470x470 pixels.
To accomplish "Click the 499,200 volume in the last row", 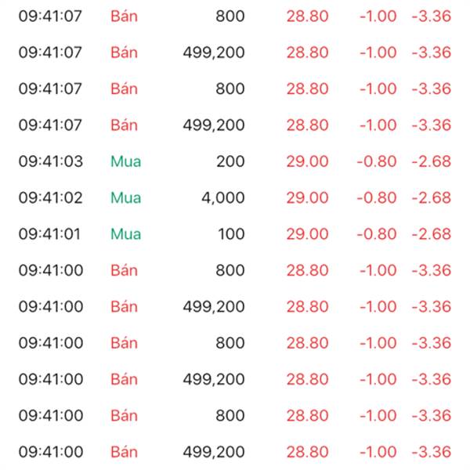I will 214,452.
